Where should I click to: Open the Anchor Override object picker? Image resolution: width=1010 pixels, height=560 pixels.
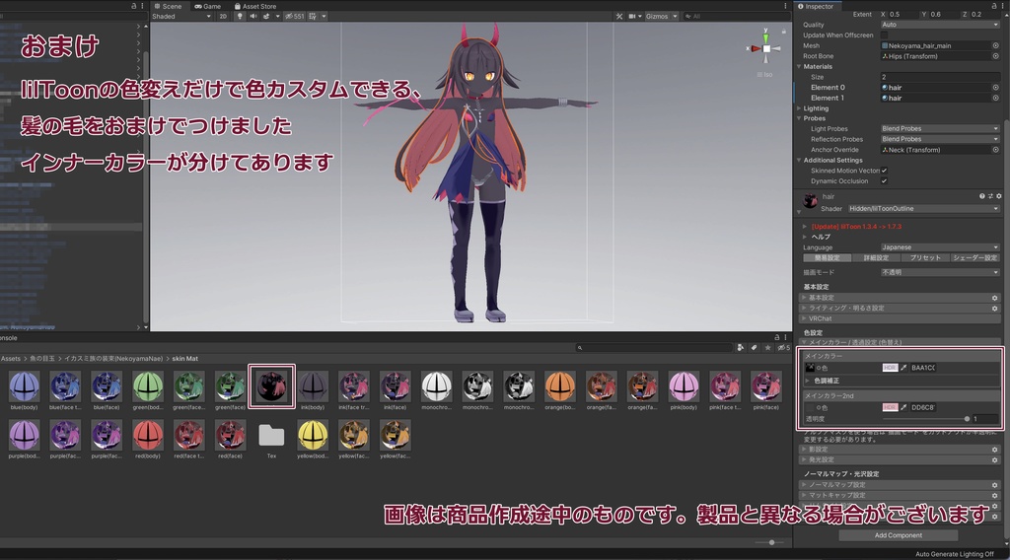tap(996, 150)
